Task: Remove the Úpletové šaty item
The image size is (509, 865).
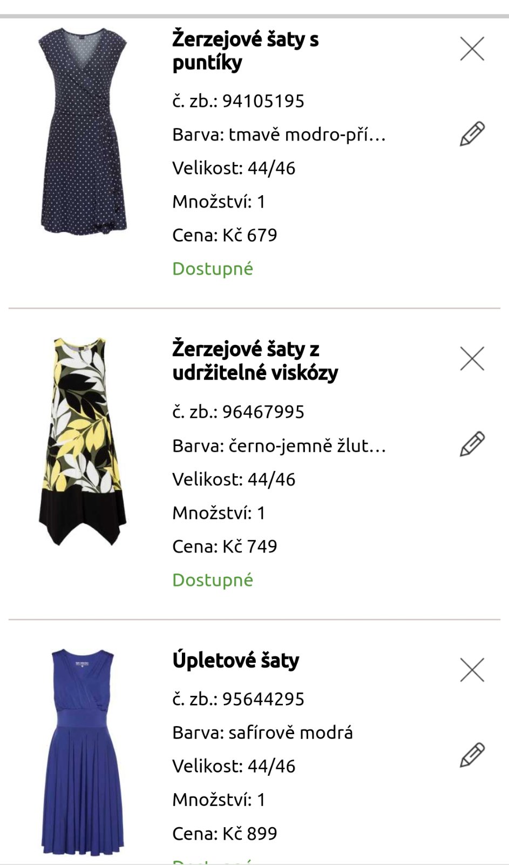Action: [472, 670]
